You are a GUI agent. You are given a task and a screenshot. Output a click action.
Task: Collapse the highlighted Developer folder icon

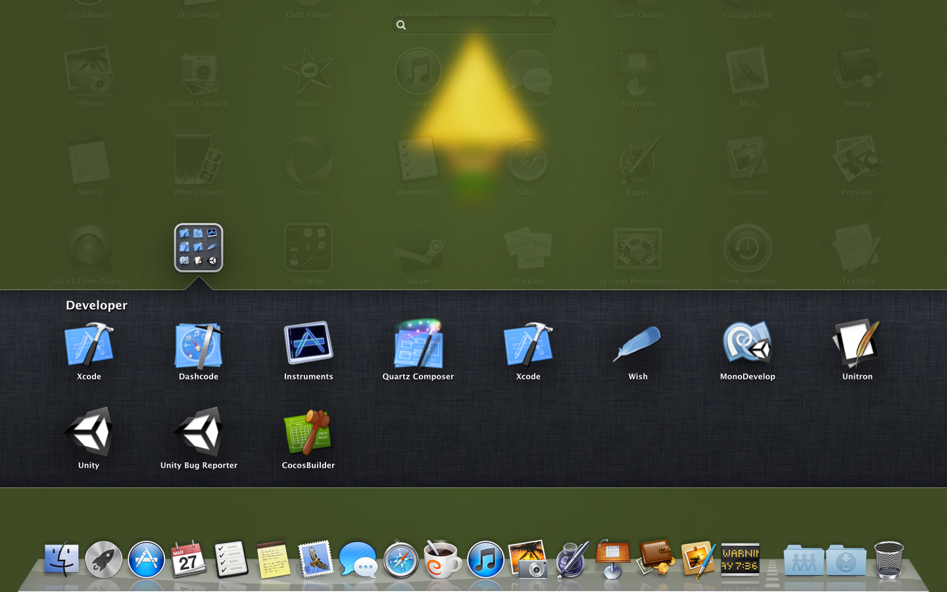pyautogui.click(x=199, y=248)
